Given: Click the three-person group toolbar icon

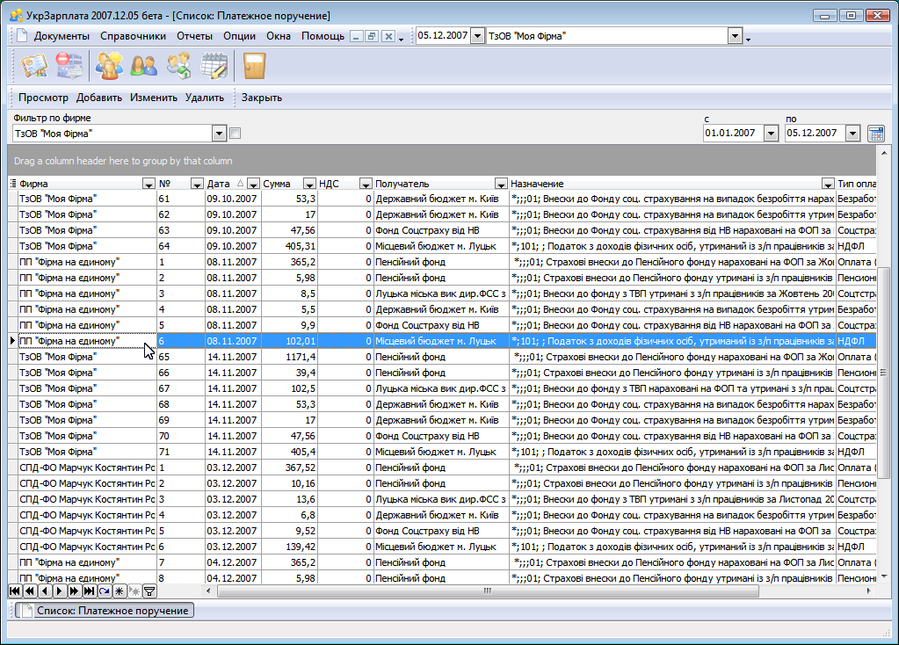Looking at the screenshot, I should tap(110, 66).
